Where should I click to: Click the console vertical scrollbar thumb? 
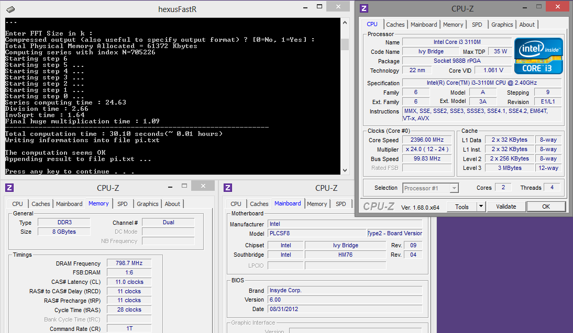point(345,44)
